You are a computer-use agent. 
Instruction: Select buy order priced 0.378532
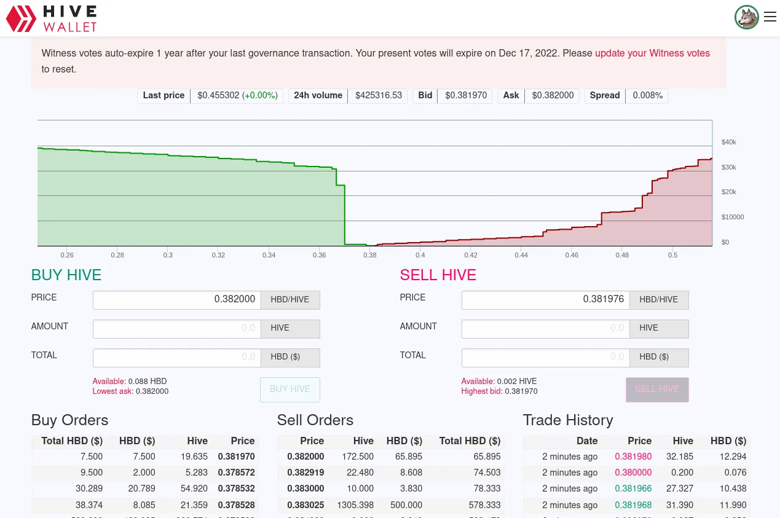145,489
